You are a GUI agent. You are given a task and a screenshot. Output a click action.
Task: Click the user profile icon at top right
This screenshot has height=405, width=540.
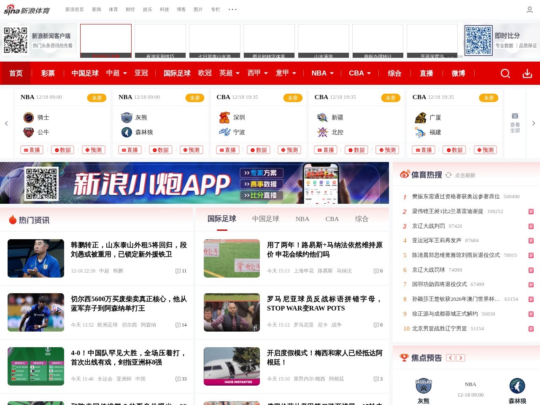coord(529,9)
